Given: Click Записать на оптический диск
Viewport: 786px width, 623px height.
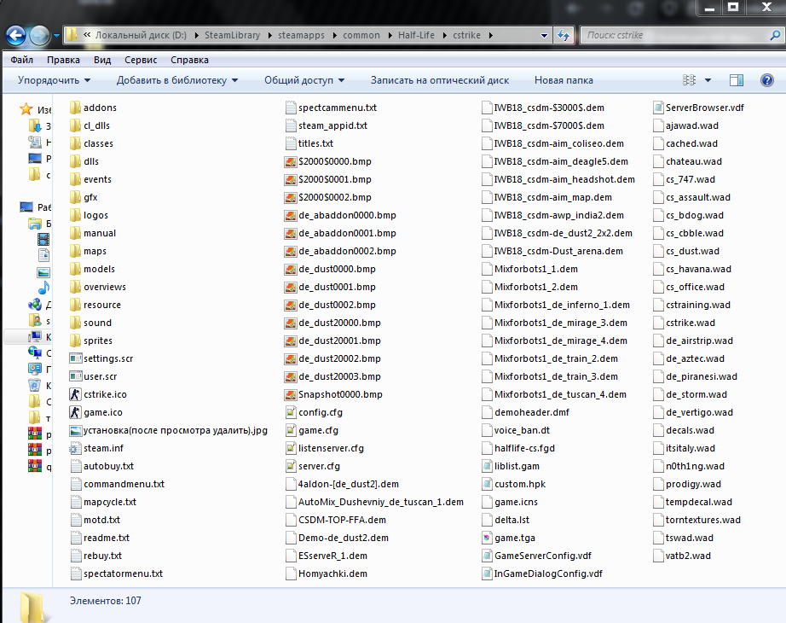Looking at the screenshot, I should (439, 79).
